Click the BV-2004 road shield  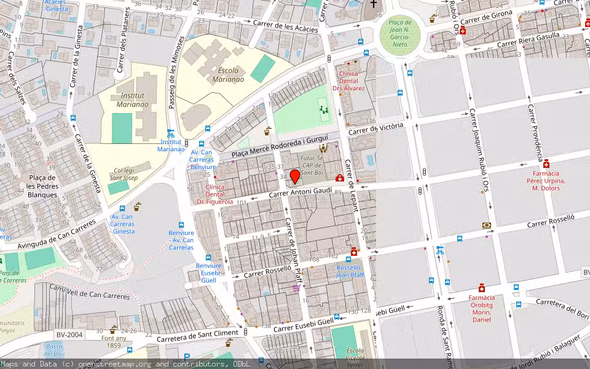click(69, 335)
